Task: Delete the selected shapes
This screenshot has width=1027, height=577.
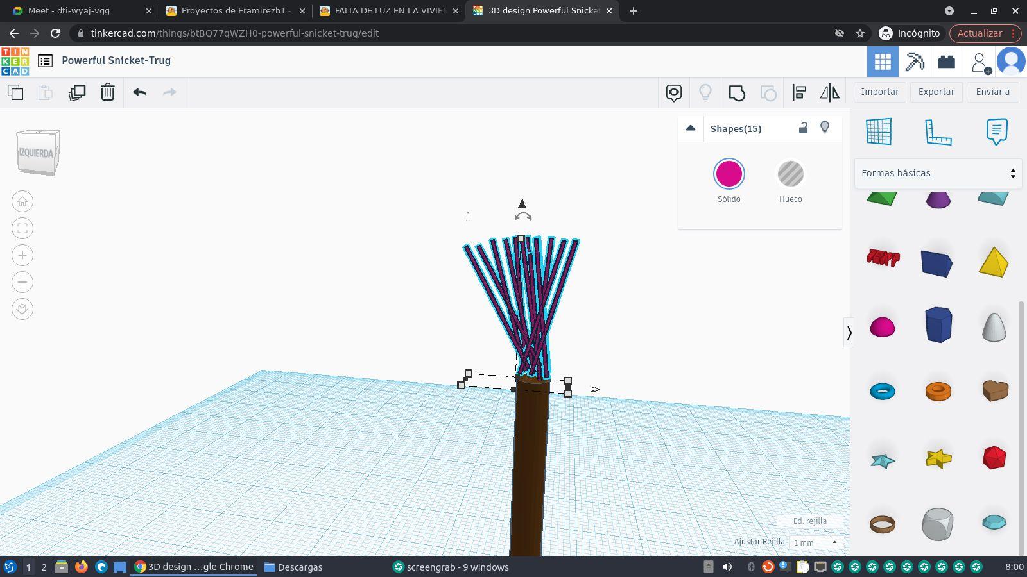Action: click(x=108, y=92)
